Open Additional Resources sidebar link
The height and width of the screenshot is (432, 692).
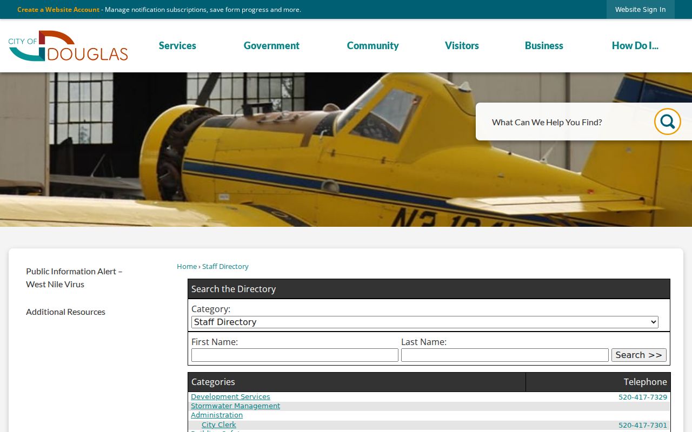pyautogui.click(x=65, y=312)
